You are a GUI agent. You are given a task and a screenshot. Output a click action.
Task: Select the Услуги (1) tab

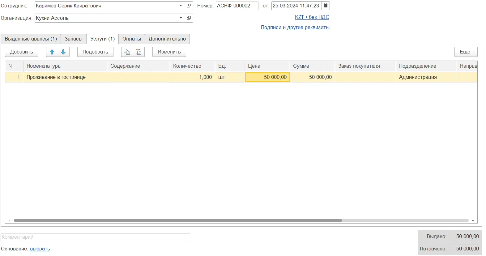coord(102,39)
